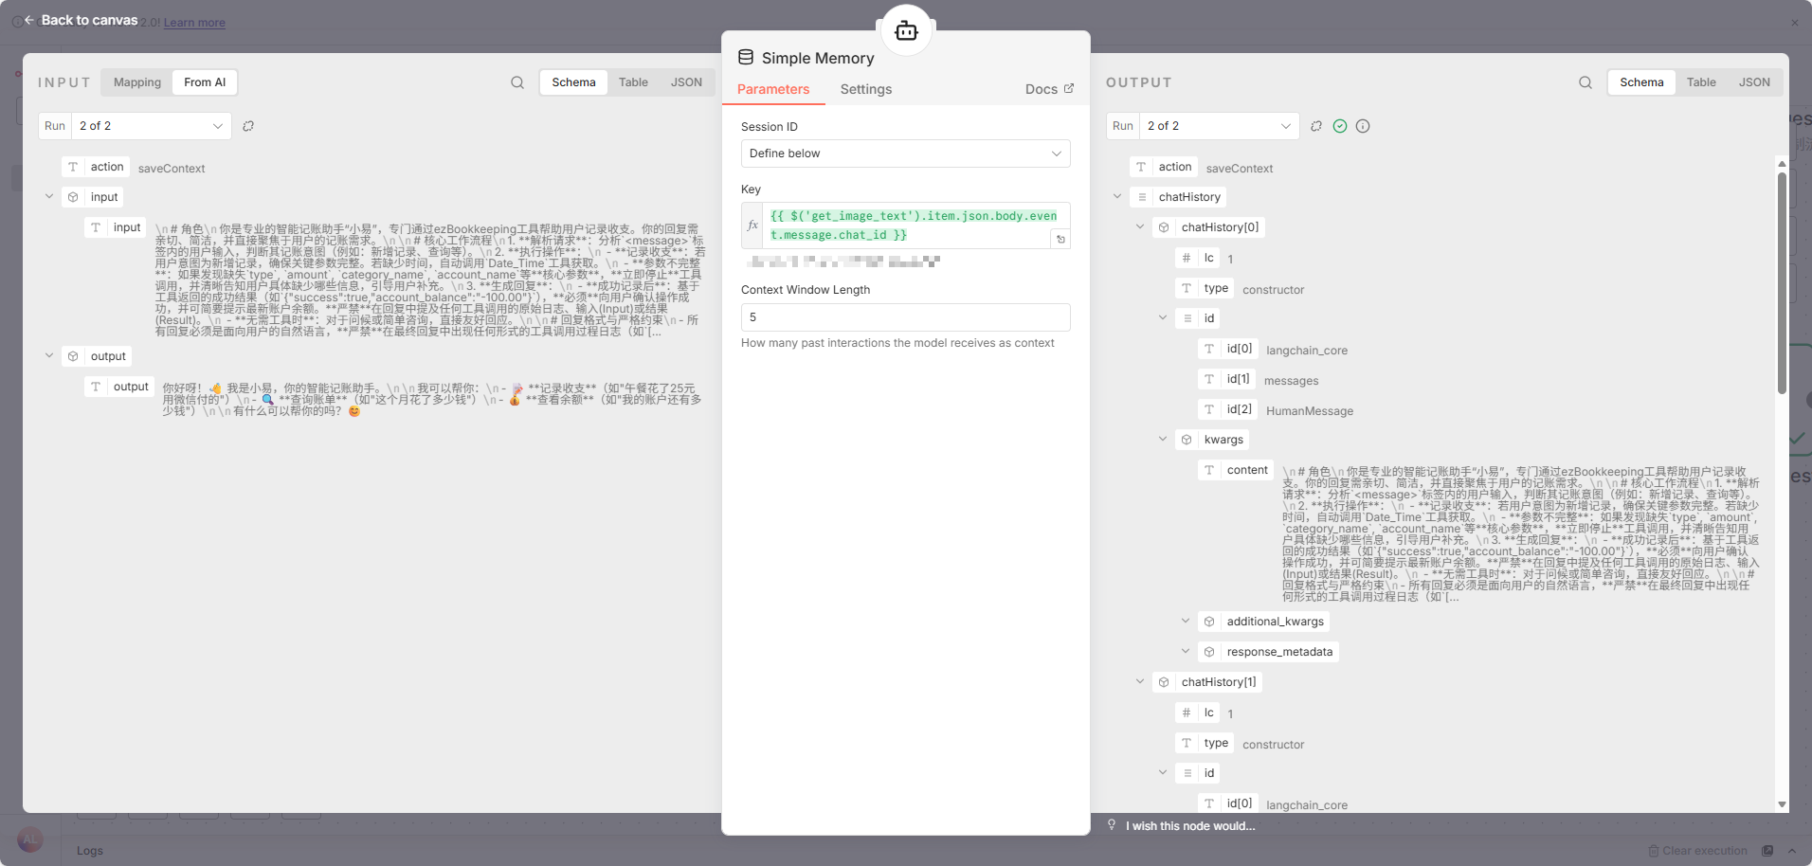Image resolution: width=1812 pixels, height=866 pixels.
Task: Collapse the chatHistory[0] tree node
Action: 1140,227
